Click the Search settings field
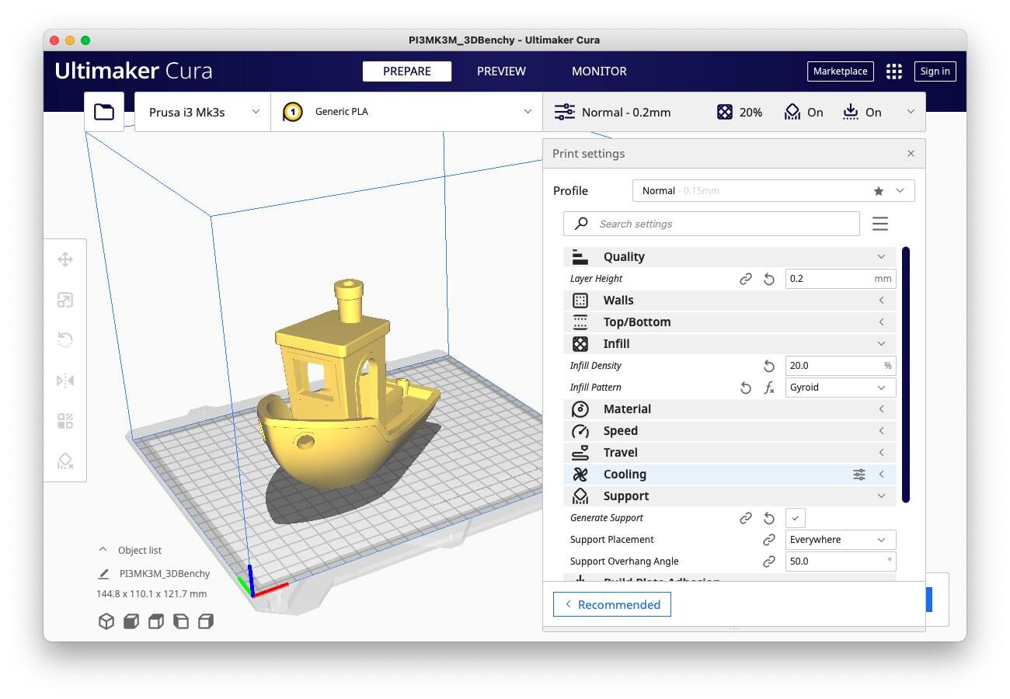Viewport: 1010px width, 699px height. pos(712,224)
